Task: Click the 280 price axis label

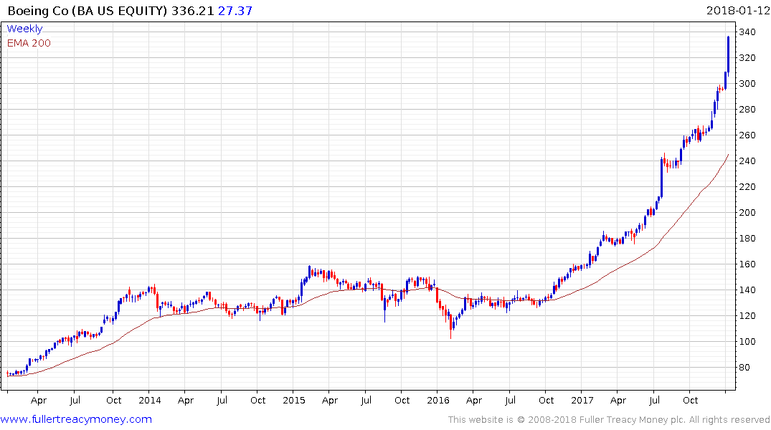Action: (x=747, y=109)
